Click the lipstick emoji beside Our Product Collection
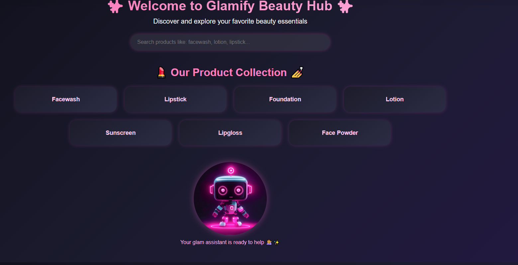518x265 pixels. 161,72
